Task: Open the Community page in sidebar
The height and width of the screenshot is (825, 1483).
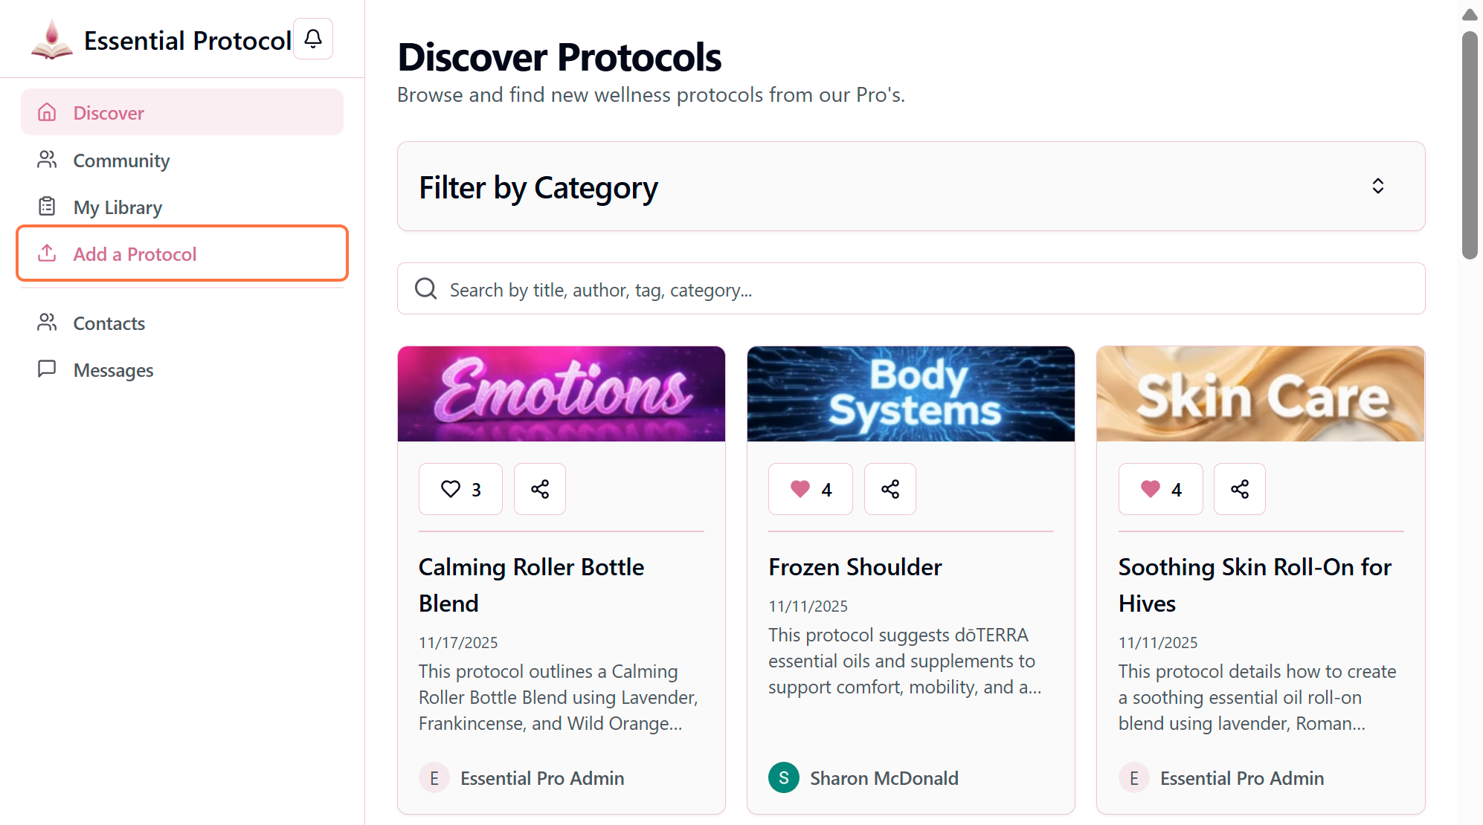Action: (121, 161)
